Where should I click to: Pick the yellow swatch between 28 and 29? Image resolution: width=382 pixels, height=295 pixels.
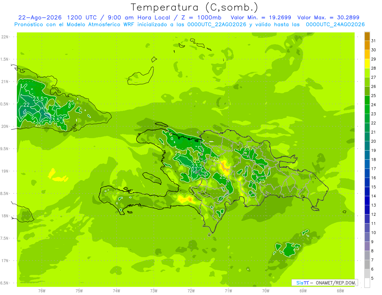(367, 64)
